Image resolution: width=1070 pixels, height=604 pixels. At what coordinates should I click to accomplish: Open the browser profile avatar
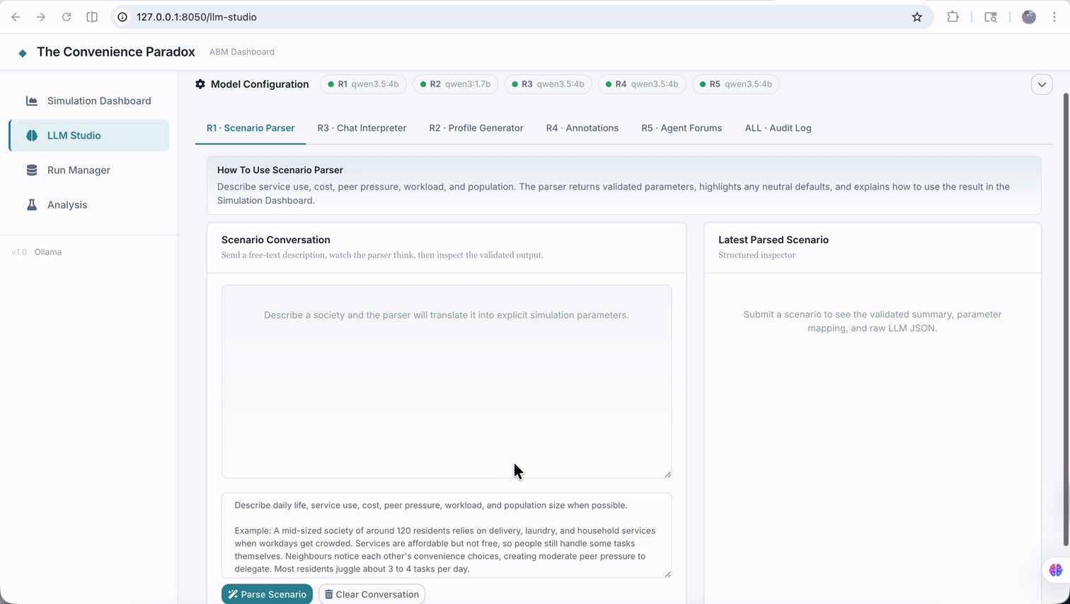[x=1029, y=17]
